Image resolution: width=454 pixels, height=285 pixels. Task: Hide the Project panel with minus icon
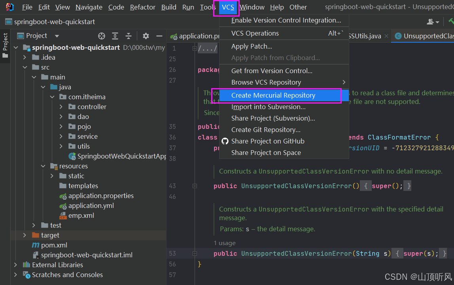[159, 36]
